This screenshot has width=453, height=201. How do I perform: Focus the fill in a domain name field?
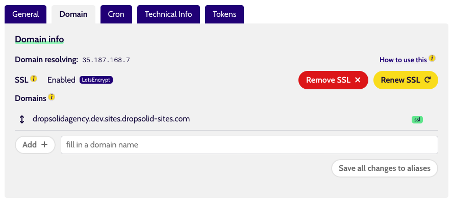pyautogui.click(x=249, y=145)
